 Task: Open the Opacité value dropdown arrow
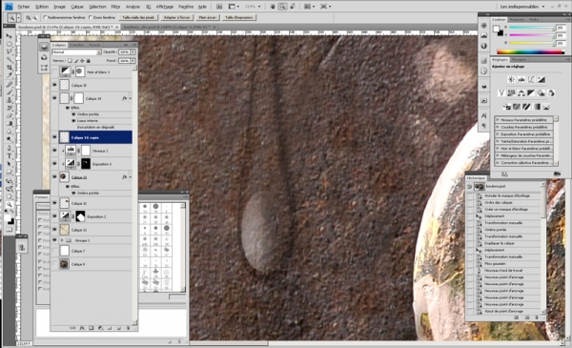133,52
